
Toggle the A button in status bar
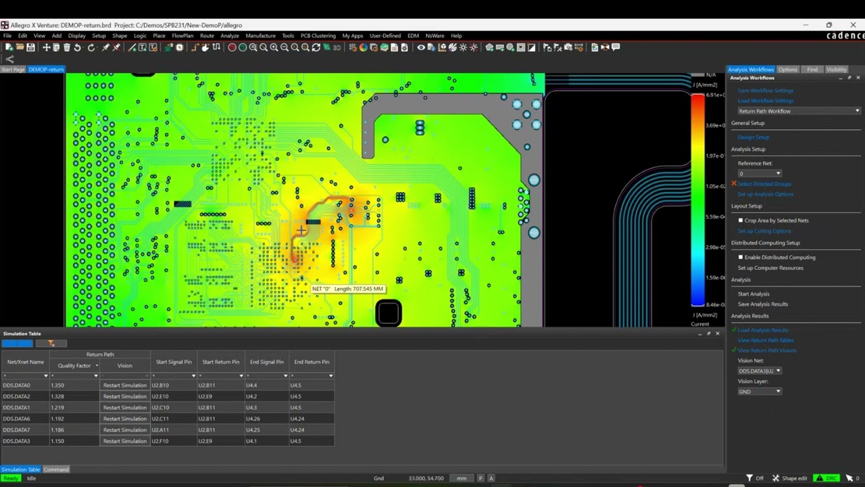[x=491, y=478]
